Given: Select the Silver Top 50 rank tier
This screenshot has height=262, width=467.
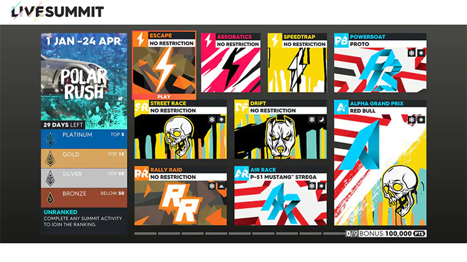Looking at the screenshot, I should pyautogui.click(x=84, y=178).
